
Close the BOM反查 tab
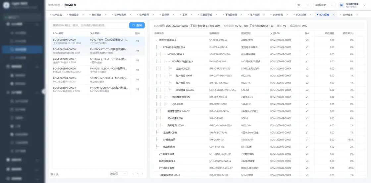[310, 15]
